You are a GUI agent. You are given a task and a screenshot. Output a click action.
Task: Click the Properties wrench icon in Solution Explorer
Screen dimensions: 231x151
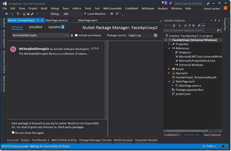point(199,26)
